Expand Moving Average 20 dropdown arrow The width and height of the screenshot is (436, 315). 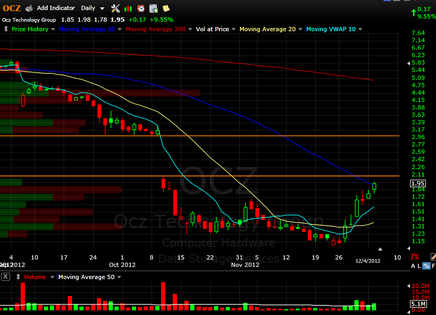pyautogui.click(x=300, y=29)
